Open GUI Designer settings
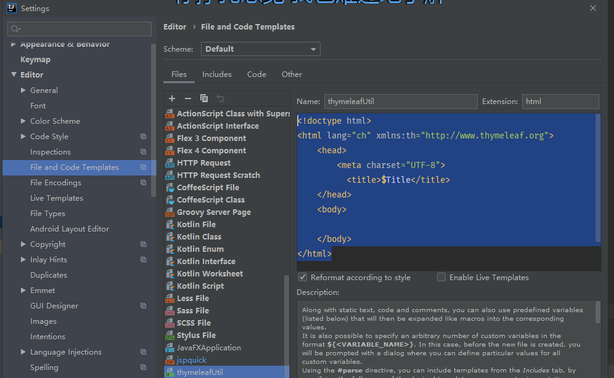614x378 pixels. coord(54,306)
